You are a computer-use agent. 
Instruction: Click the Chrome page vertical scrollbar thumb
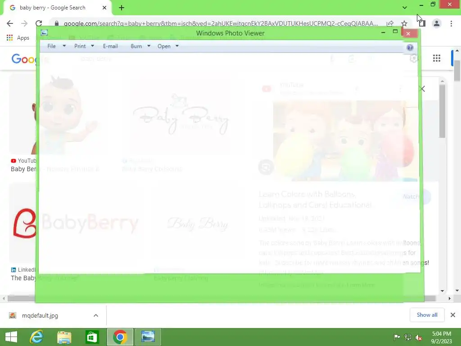pyautogui.click(x=457, y=70)
